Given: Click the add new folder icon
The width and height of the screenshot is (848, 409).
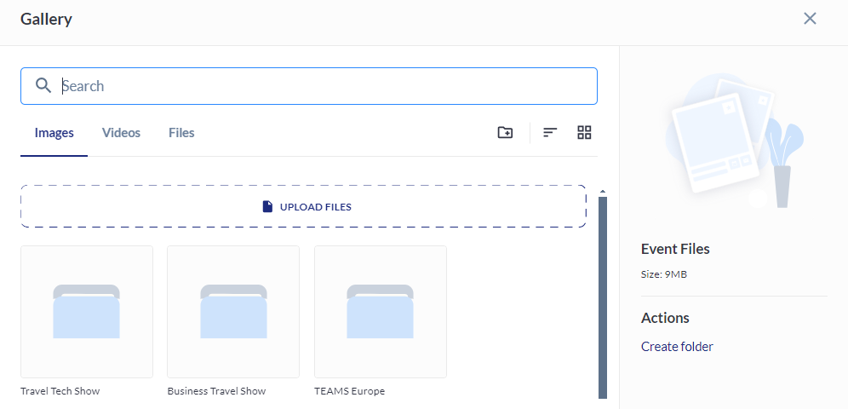Looking at the screenshot, I should click(505, 132).
